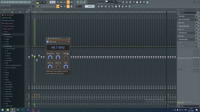Open Channel presets in the browser
200x112 pixels.
[9, 26]
